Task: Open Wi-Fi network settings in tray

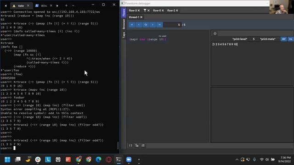Action: [x=262, y=159]
